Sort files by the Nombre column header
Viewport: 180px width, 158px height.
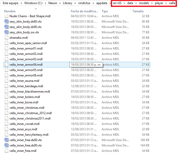click(x=10, y=11)
